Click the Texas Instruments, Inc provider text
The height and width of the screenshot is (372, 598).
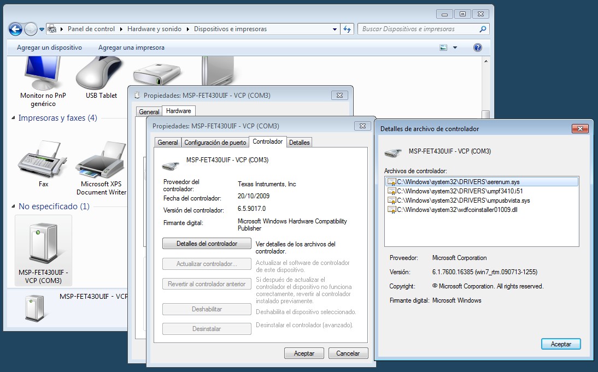[x=267, y=184]
